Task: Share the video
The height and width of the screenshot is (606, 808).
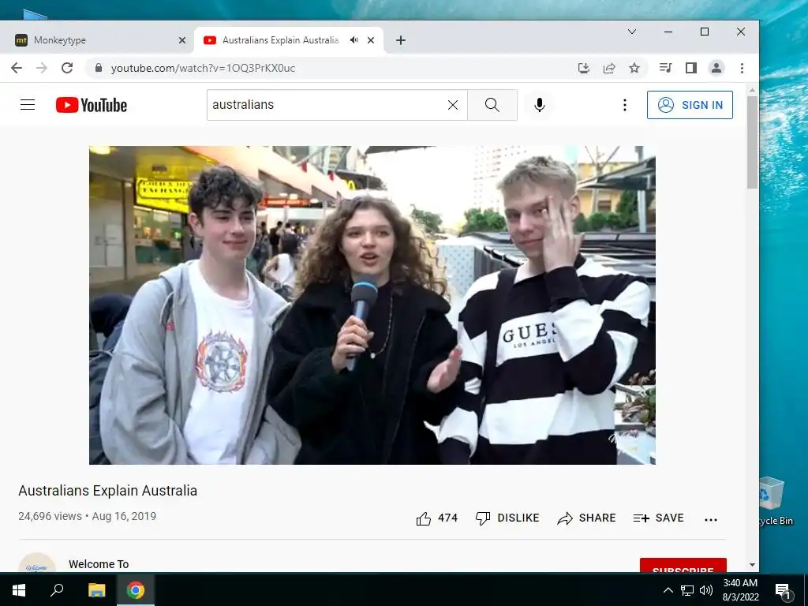Action: click(x=586, y=518)
